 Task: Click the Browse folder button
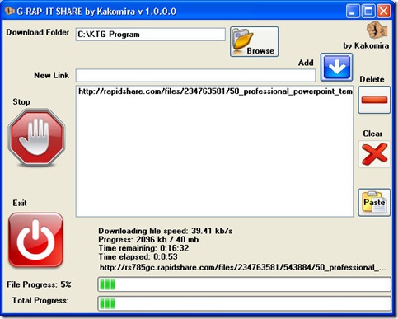[x=254, y=42]
